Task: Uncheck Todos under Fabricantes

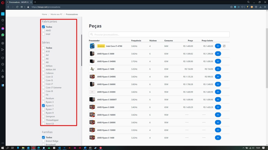Action: (x=43, y=27)
